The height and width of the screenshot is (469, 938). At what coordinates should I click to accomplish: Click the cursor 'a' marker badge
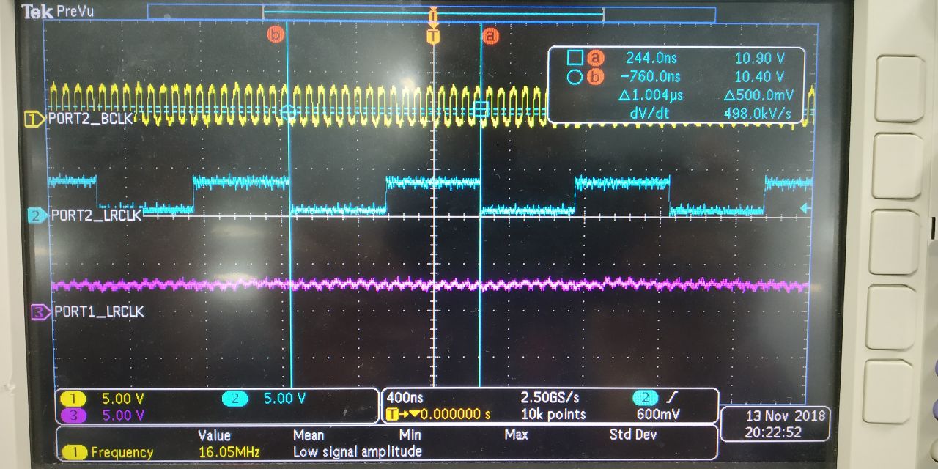tap(490, 34)
